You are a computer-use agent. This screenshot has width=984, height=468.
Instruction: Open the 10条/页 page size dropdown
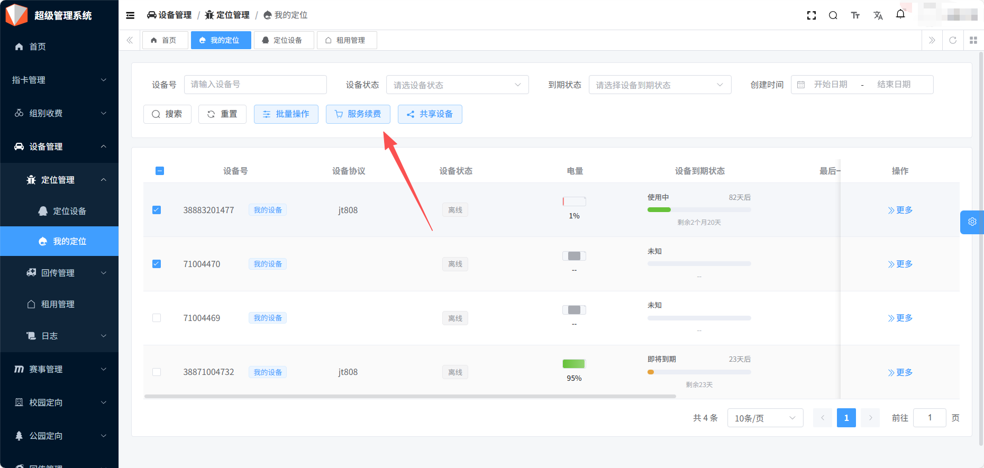click(765, 418)
